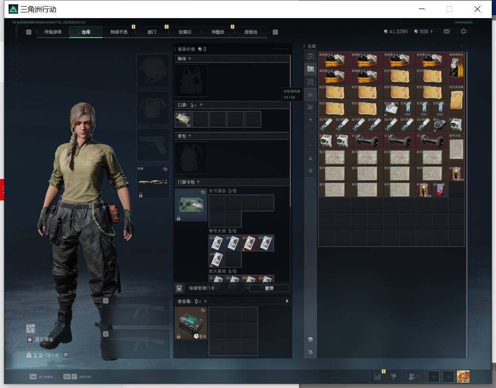The image size is (496, 388).
Task: Click the lock icon in the warehouse sidebar
Action: [310, 158]
